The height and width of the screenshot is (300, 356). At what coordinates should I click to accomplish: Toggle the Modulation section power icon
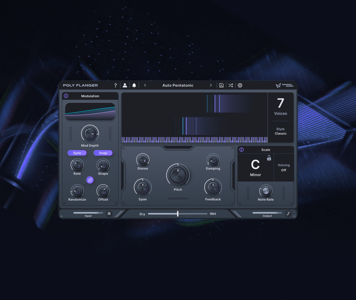coord(66,96)
